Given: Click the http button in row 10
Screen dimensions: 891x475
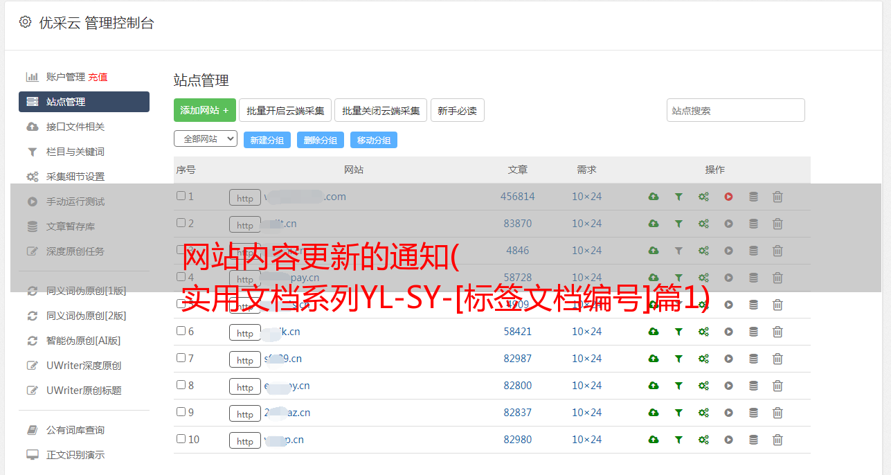Looking at the screenshot, I should (245, 440).
